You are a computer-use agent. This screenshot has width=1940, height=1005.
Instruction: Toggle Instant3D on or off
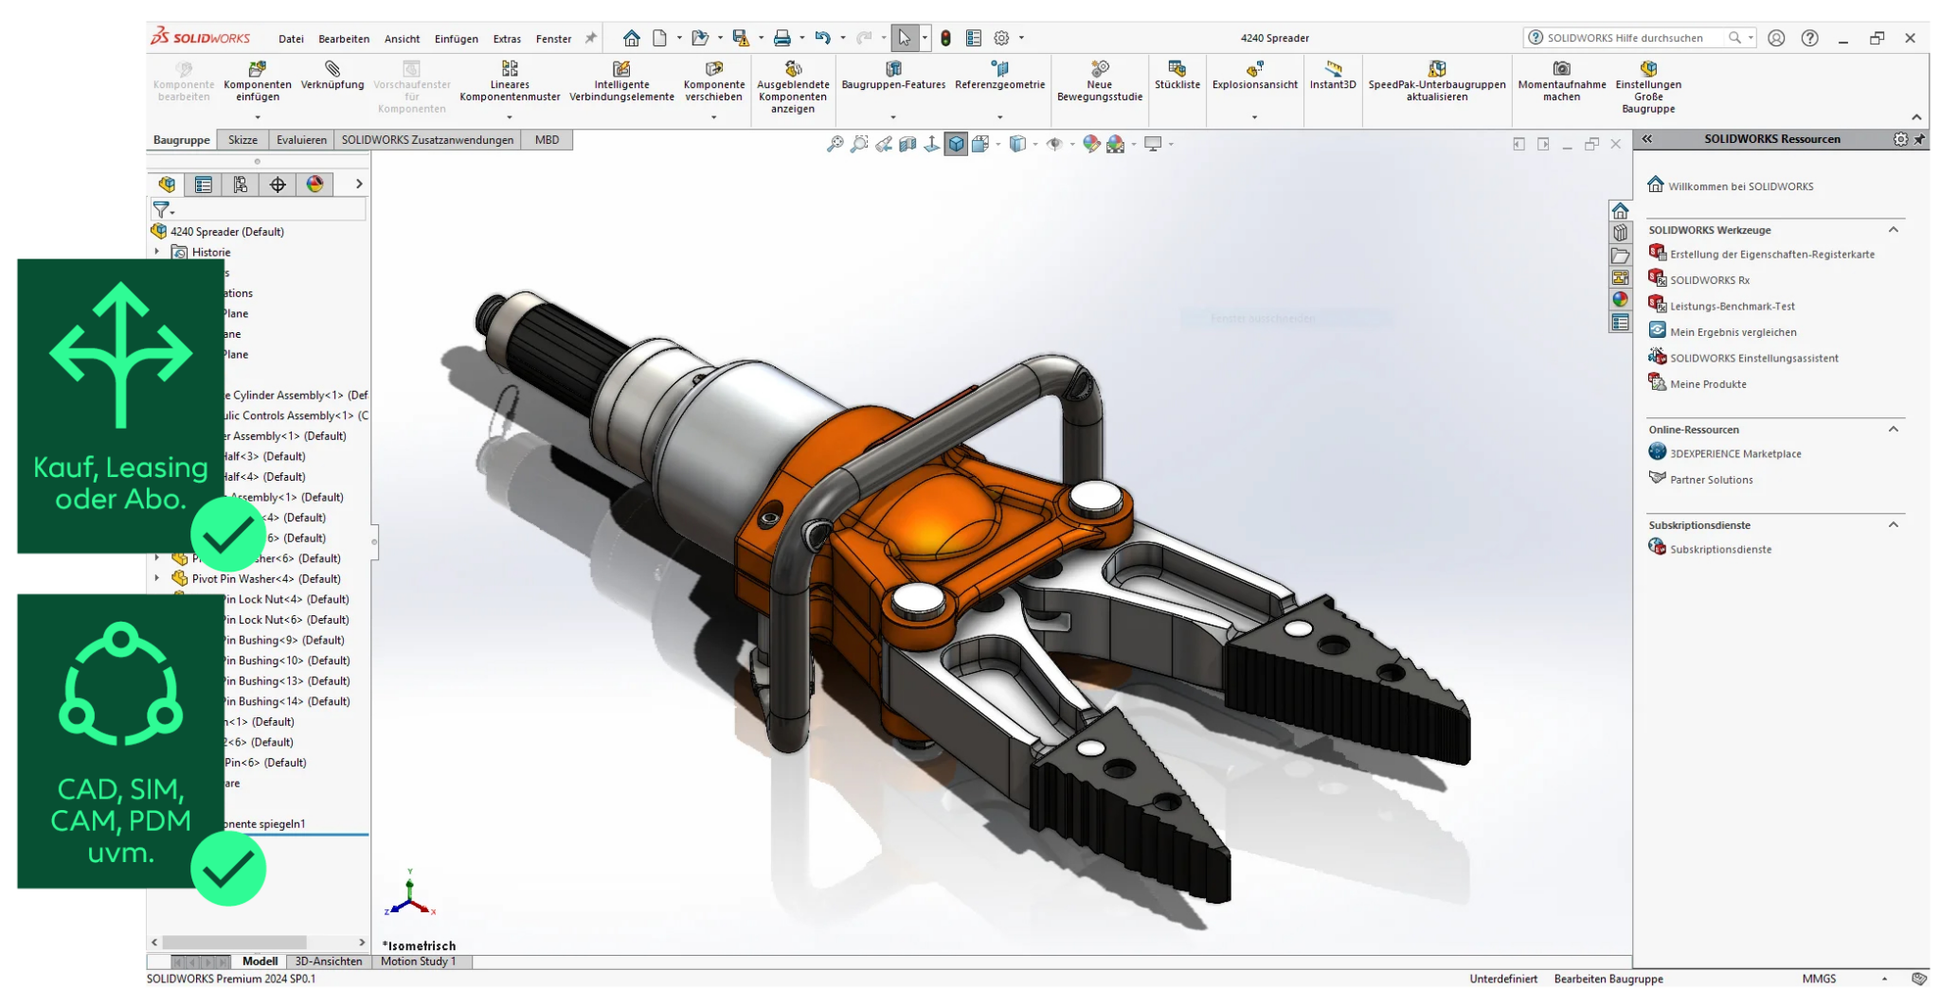coord(1333,76)
